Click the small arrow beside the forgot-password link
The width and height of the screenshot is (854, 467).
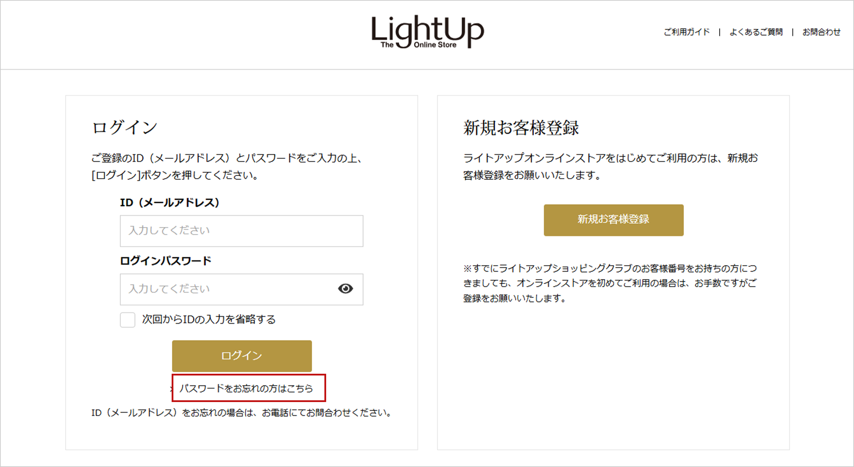[x=171, y=388]
